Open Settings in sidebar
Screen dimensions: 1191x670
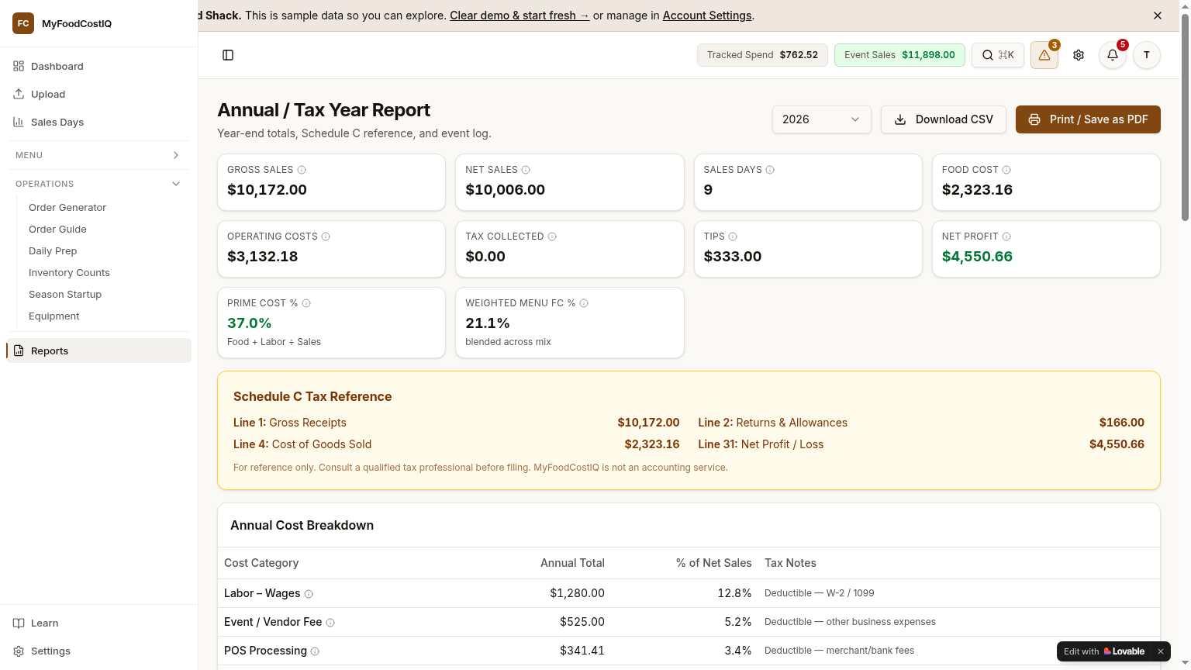(98, 651)
